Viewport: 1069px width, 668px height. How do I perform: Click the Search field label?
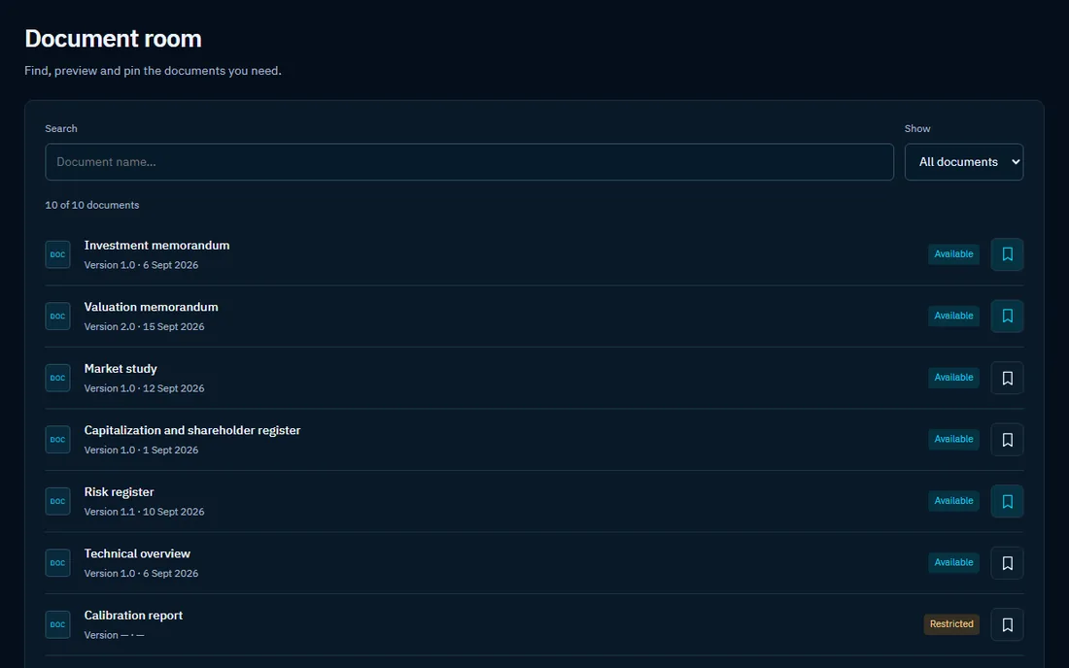click(61, 129)
